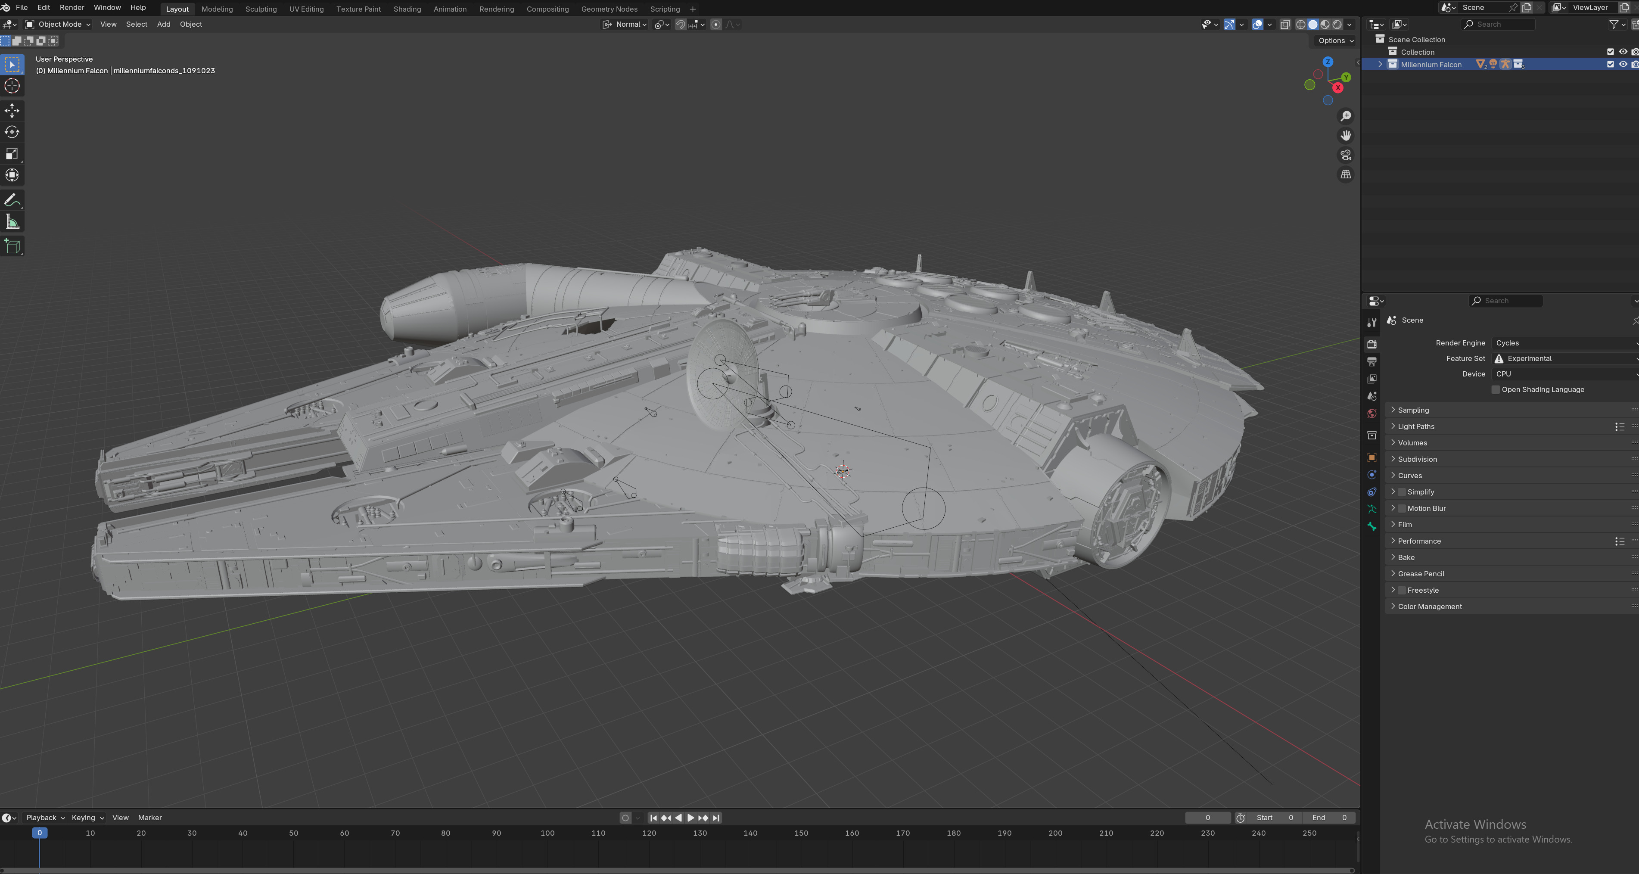Image resolution: width=1639 pixels, height=874 pixels.
Task: Toggle proportional editing in header
Action: 716,24
